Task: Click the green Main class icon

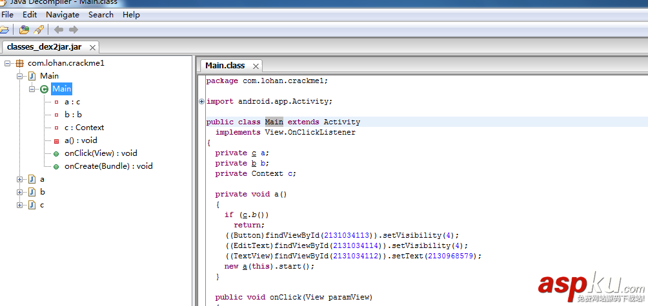Action: (x=44, y=89)
